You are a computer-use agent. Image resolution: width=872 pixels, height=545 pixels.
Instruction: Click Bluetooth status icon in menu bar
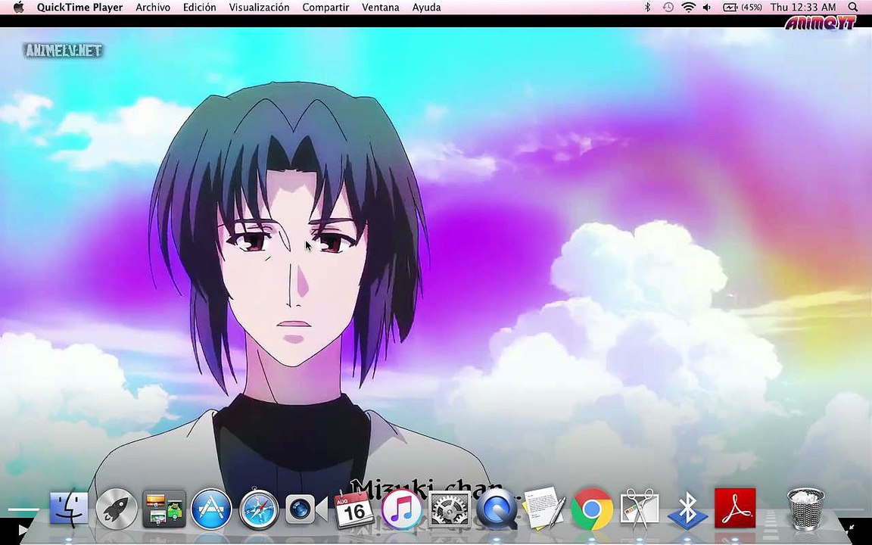(647, 8)
